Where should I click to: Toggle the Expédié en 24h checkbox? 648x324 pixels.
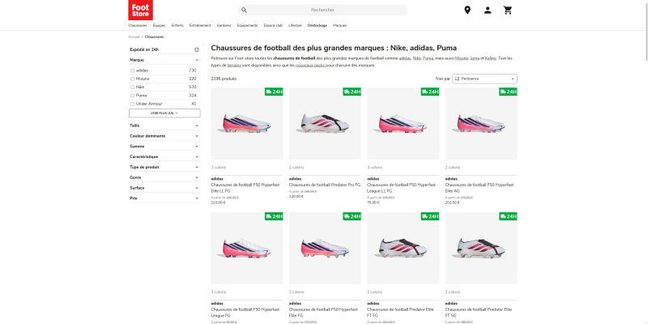coord(197,49)
